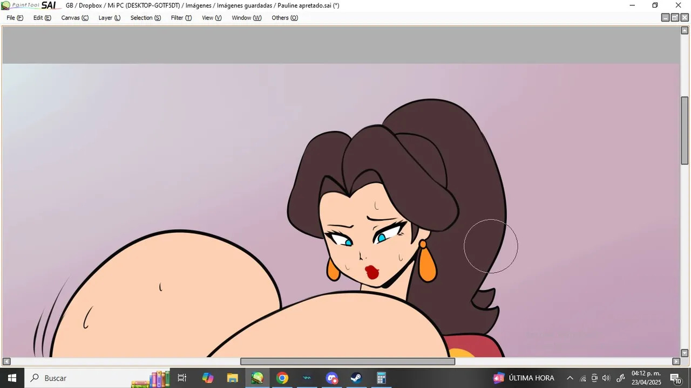Click the PaintTool SAI logo in title bar
The width and height of the screenshot is (691, 388).
tap(29, 5)
